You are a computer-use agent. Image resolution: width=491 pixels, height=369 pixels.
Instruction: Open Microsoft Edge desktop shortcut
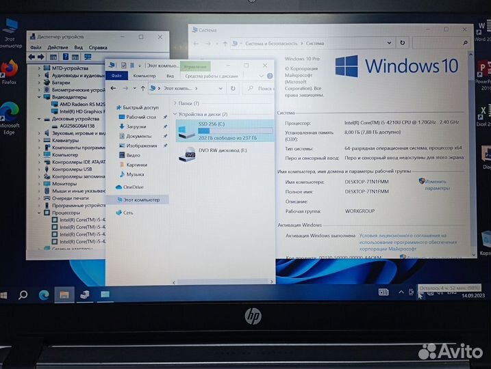tap(10, 119)
